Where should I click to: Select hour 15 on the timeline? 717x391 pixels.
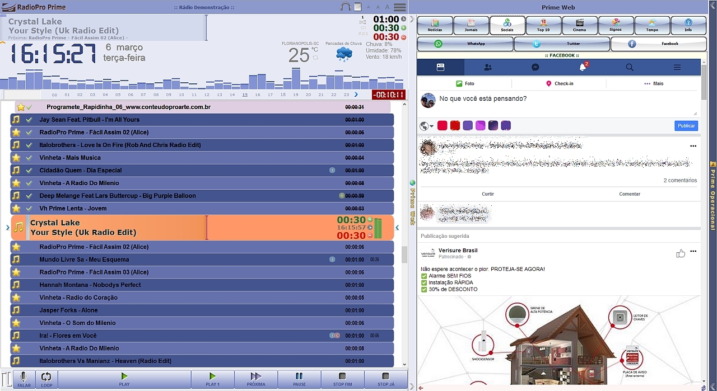[245, 95]
